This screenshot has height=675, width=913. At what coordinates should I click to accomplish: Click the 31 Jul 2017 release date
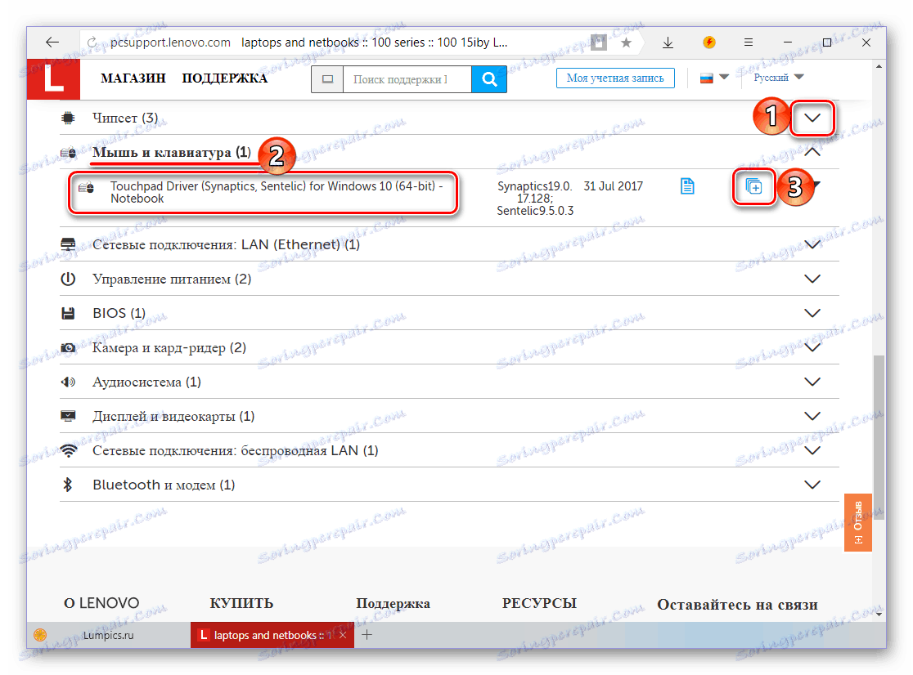pos(613,186)
